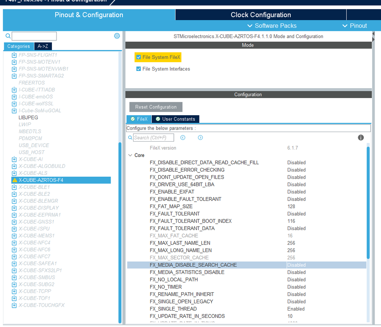The image size is (381, 327).
Task: Click the category search magnifier icon
Action: tap(8, 36)
